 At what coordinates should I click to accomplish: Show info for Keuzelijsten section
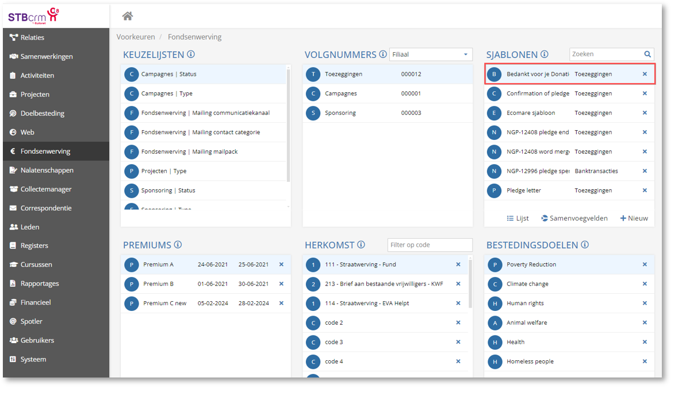click(191, 55)
